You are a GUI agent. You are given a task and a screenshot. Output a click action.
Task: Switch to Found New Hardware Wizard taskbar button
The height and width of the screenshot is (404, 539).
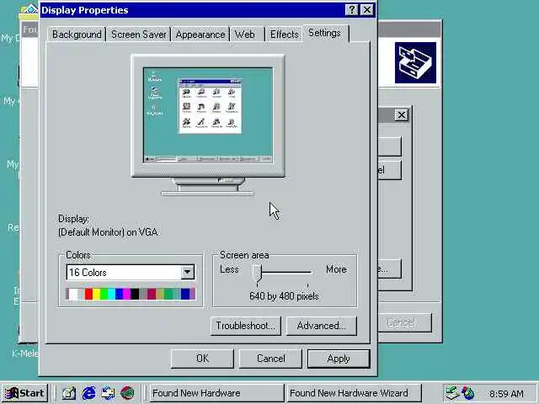[x=354, y=393]
